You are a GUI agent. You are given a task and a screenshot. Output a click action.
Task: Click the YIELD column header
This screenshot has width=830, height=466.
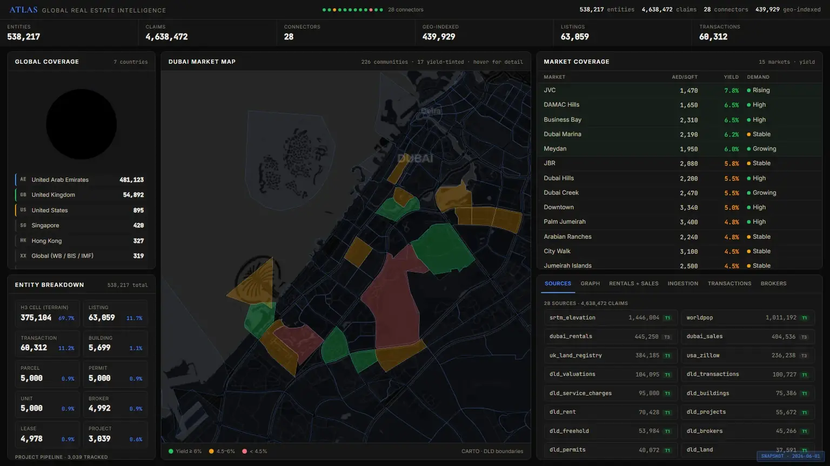click(x=731, y=77)
